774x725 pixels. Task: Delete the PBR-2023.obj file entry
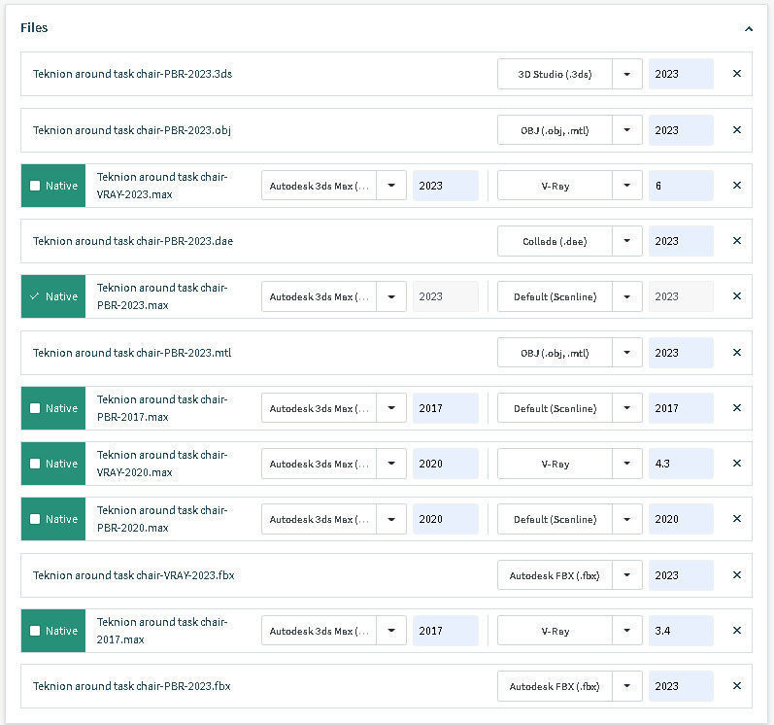point(736,130)
